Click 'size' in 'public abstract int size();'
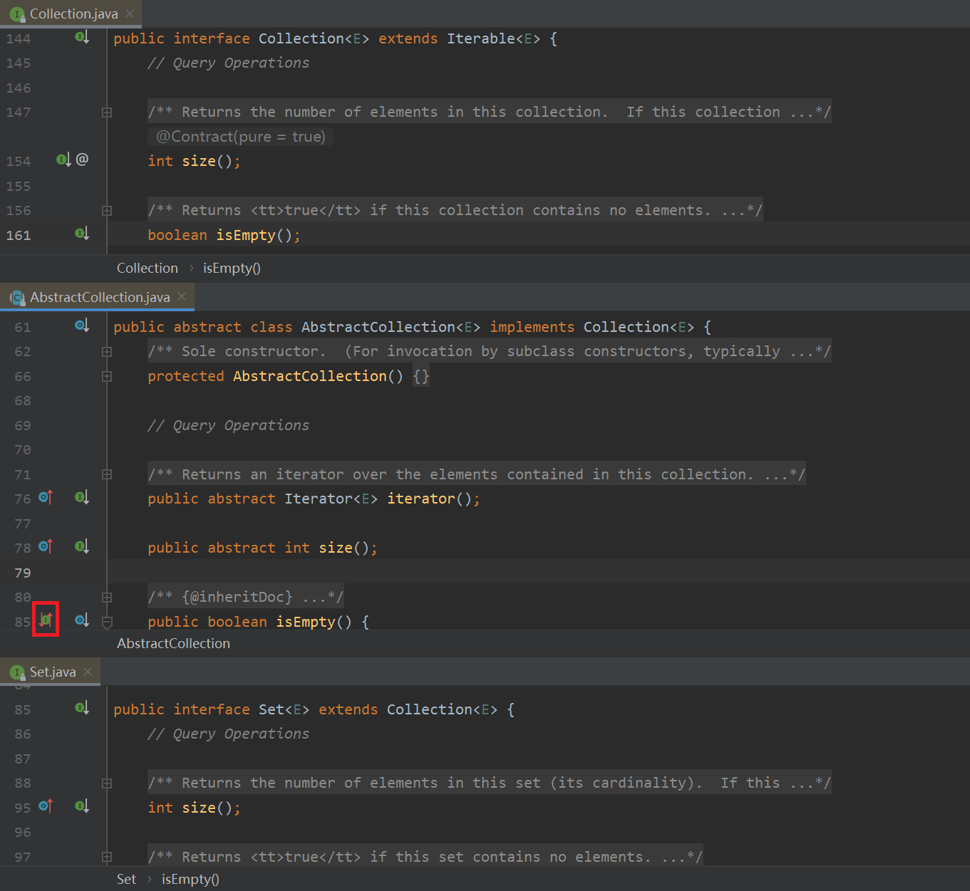 coord(336,548)
